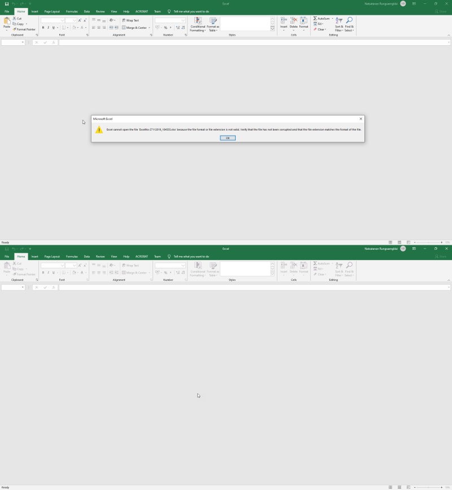
Task: Open Review tab in lower Excel window
Action: (x=100, y=257)
